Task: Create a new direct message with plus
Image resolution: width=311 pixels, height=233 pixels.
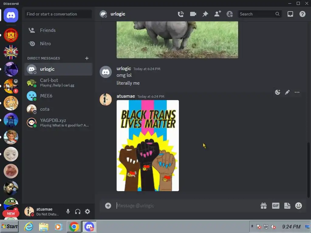Action: pyautogui.click(x=87, y=58)
